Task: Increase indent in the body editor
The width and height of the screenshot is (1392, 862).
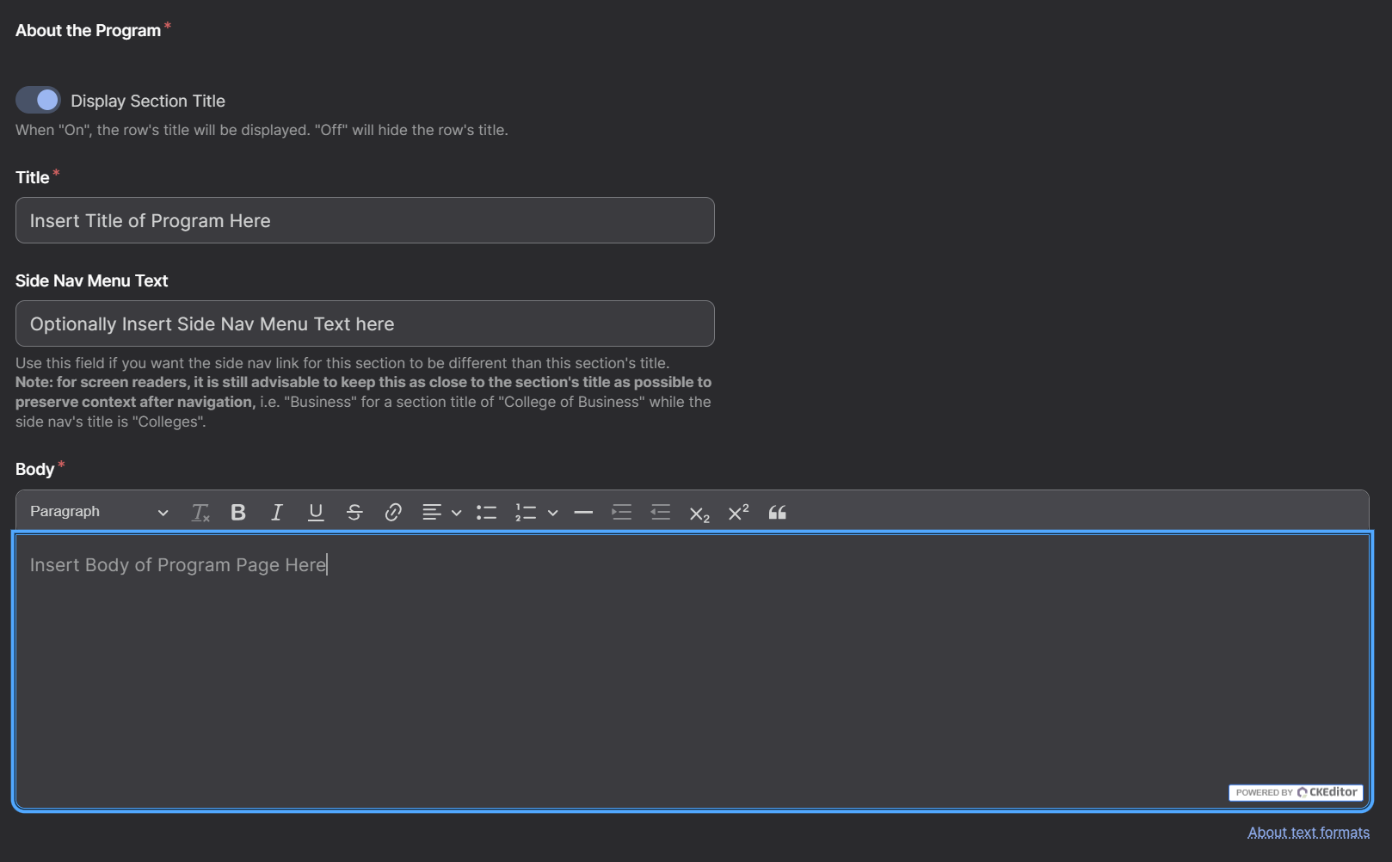Action: 621,513
